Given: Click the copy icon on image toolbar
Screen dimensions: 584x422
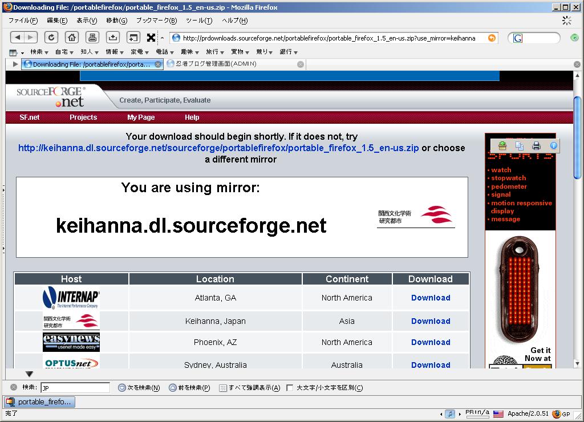Looking at the screenshot, I should coord(519,146).
